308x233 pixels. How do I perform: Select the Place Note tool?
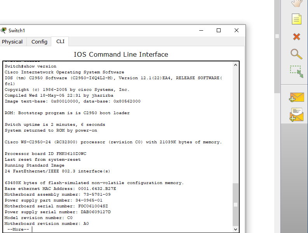[x=296, y=19]
